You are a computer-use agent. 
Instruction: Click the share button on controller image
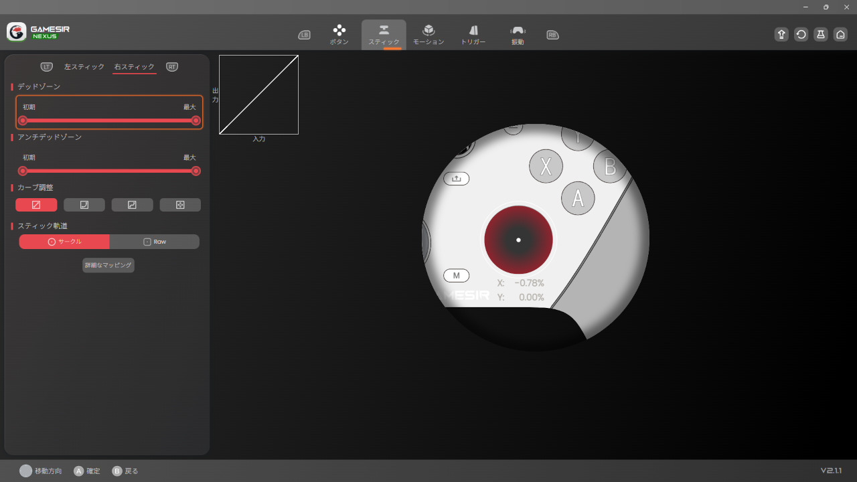[x=457, y=179]
